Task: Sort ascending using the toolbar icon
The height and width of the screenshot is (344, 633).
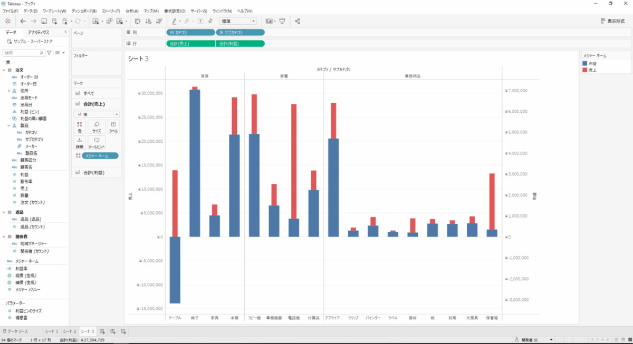Action: [148, 21]
